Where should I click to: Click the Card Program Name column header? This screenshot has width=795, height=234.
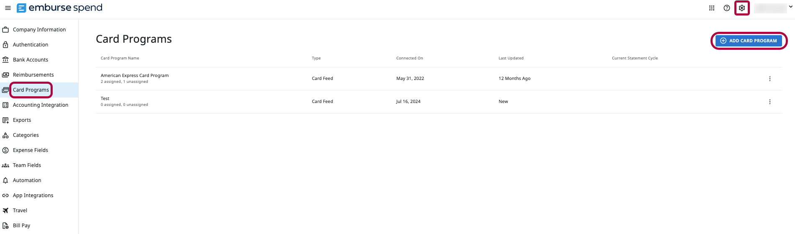[120, 58]
